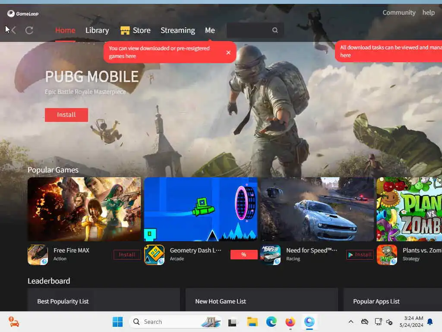Image resolution: width=442 pixels, height=332 pixels.
Task: Click Leaderboard heading
Action: pyautogui.click(x=49, y=281)
